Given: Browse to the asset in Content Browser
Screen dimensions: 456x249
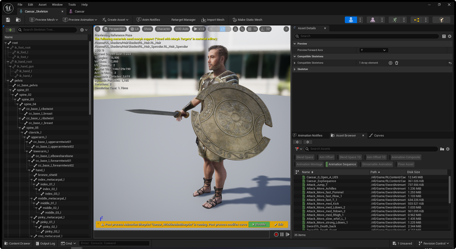Looking at the screenshot, I should click(x=18, y=20).
